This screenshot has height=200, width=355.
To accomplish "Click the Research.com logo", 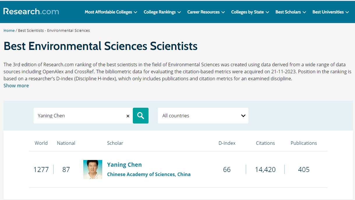I will pyautogui.click(x=31, y=11).
